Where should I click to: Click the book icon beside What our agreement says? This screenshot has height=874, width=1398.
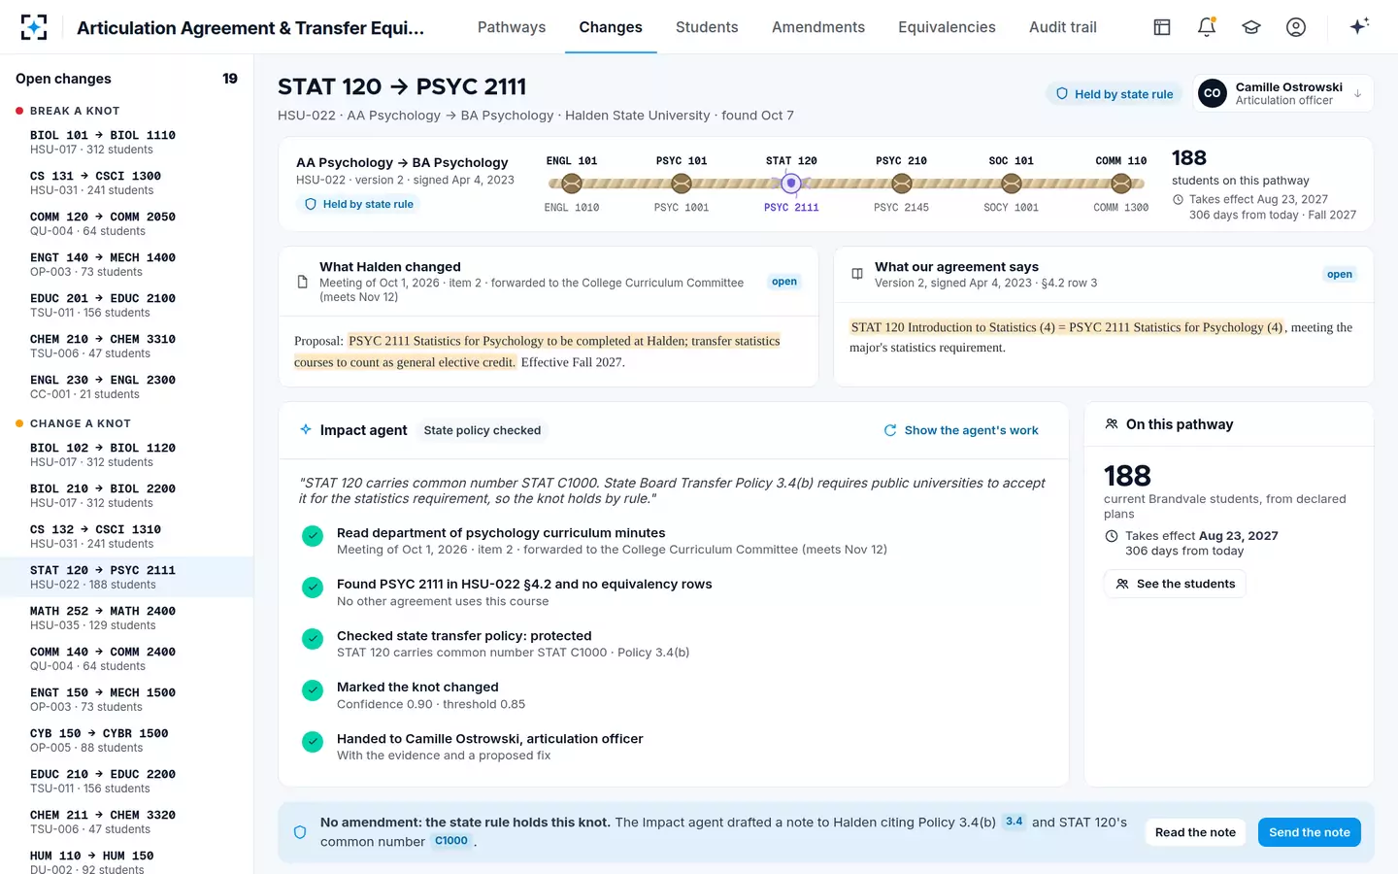point(857,274)
